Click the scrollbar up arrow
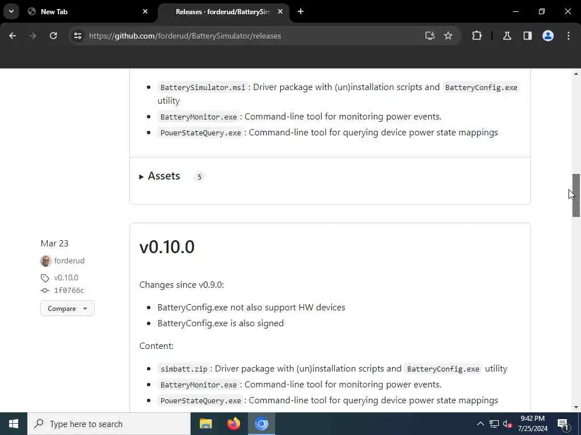 [576, 74]
